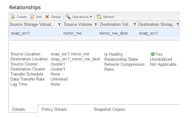The image size is (192, 118).
Task: Click the mirror_me_dest destination volume cell
Action: (114, 33)
